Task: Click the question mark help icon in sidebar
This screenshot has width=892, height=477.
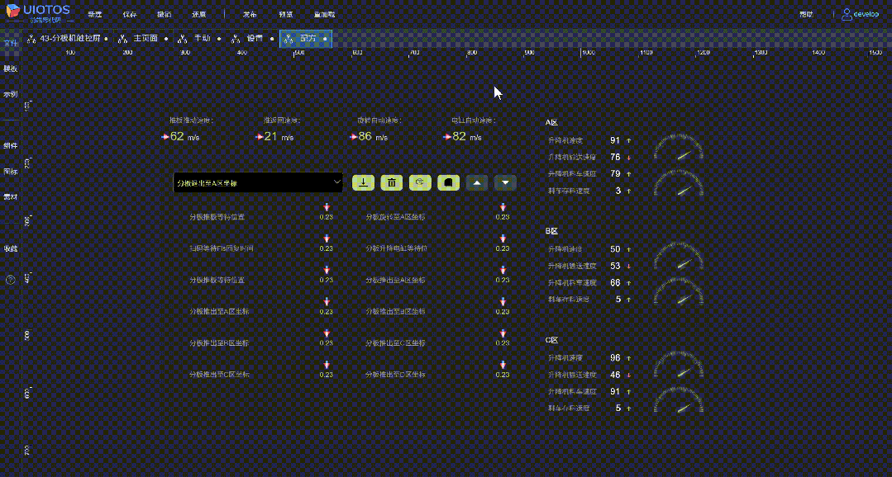Action: (10, 280)
